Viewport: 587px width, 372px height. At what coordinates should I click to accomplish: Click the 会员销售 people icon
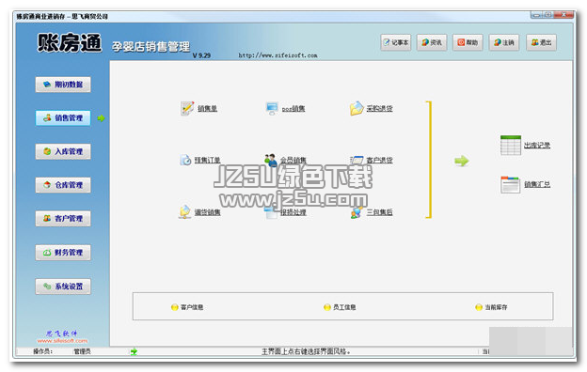click(271, 160)
